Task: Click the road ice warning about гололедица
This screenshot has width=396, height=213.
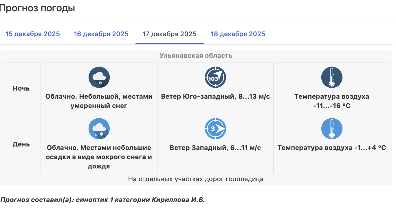Action: [196, 179]
